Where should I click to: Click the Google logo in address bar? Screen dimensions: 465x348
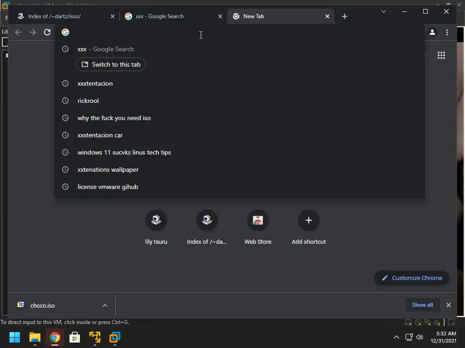[65, 32]
